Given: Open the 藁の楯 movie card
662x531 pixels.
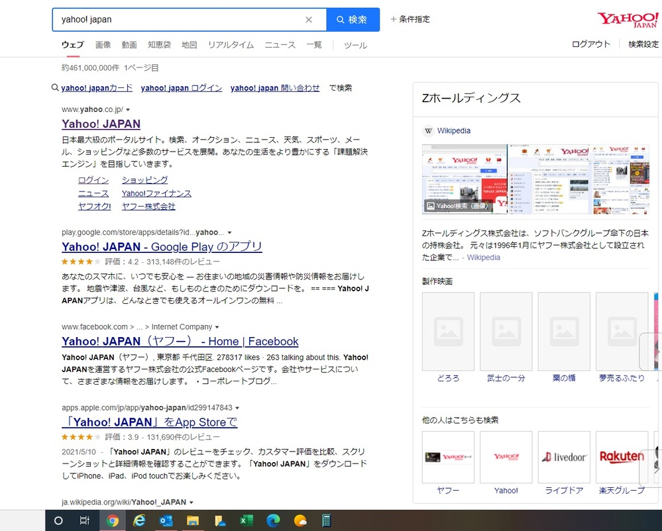Looking at the screenshot, I should point(564,338).
